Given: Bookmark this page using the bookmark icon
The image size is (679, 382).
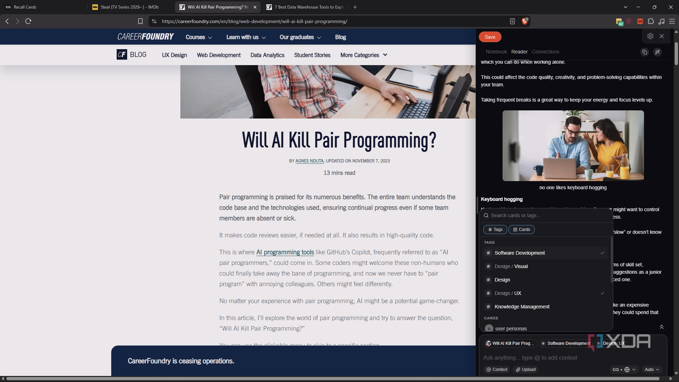Looking at the screenshot, I should click(140, 21).
